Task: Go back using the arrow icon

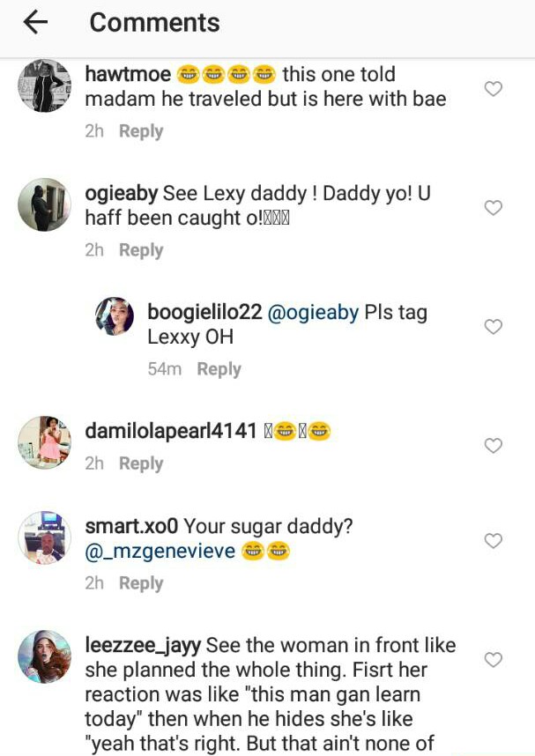Action: pos(35,23)
